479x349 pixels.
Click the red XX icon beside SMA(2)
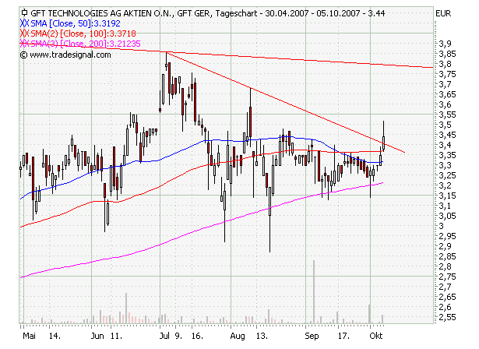point(24,33)
